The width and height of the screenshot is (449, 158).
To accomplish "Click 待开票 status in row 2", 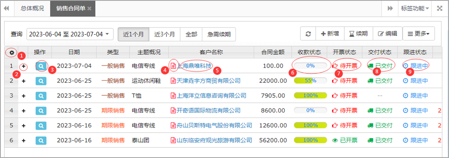I will coord(348,81).
